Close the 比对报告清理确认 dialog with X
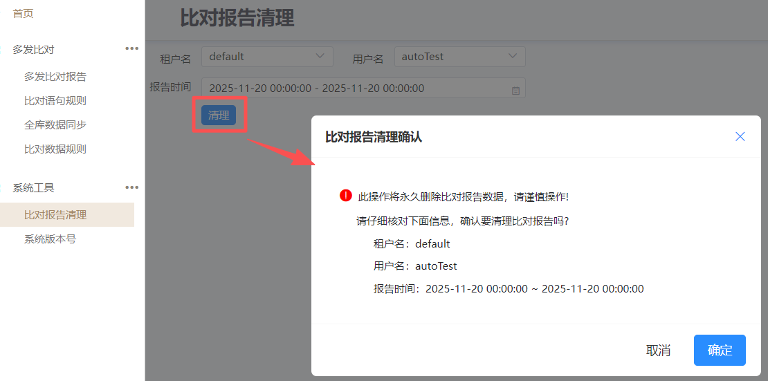The height and width of the screenshot is (381, 768). click(x=740, y=137)
